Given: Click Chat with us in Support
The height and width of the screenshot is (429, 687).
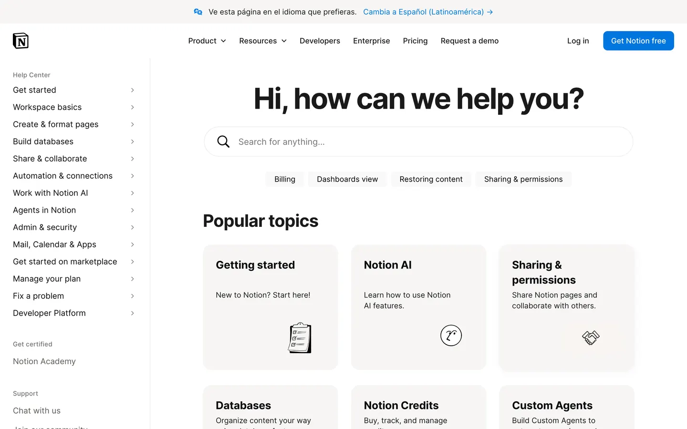Looking at the screenshot, I should point(37,411).
